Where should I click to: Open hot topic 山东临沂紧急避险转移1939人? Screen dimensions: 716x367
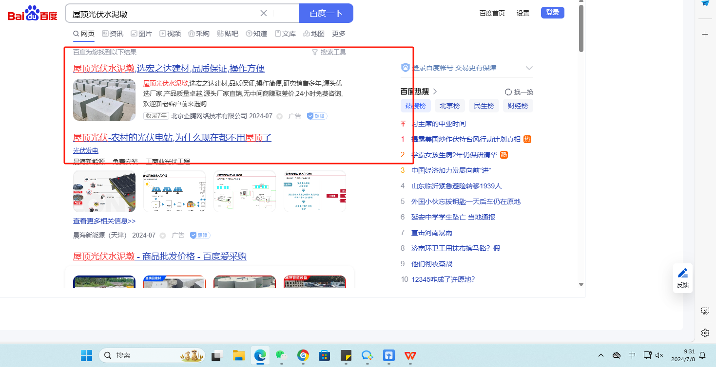point(457,186)
